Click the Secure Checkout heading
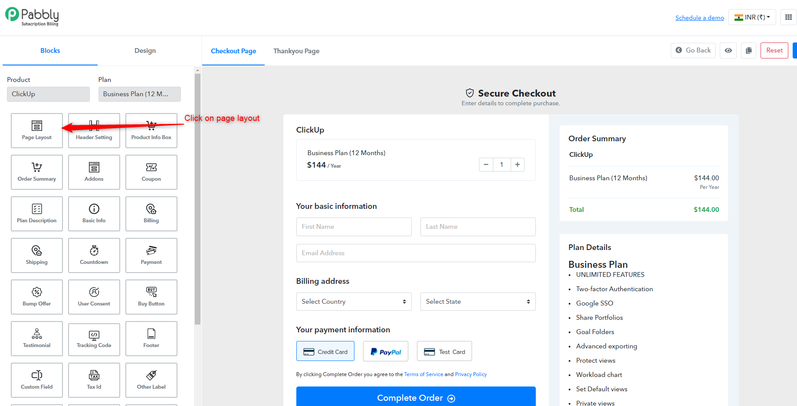797x406 pixels. [x=517, y=93]
